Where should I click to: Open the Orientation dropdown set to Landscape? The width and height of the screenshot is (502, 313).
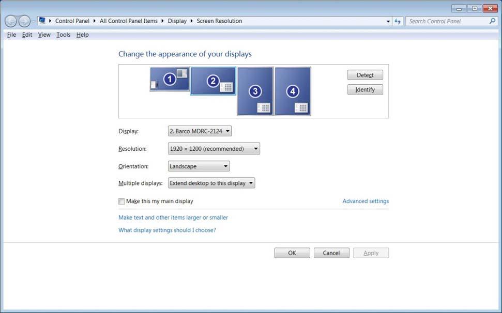pos(199,166)
